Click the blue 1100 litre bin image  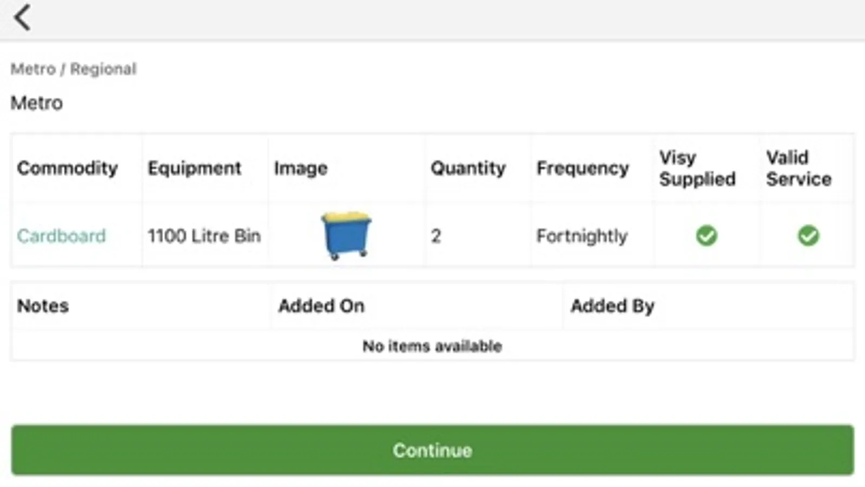click(346, 235)
